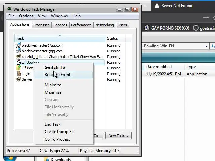Screen dimensions: 215x161
Task: Click the New Task... button
Action: coord(119,136)
